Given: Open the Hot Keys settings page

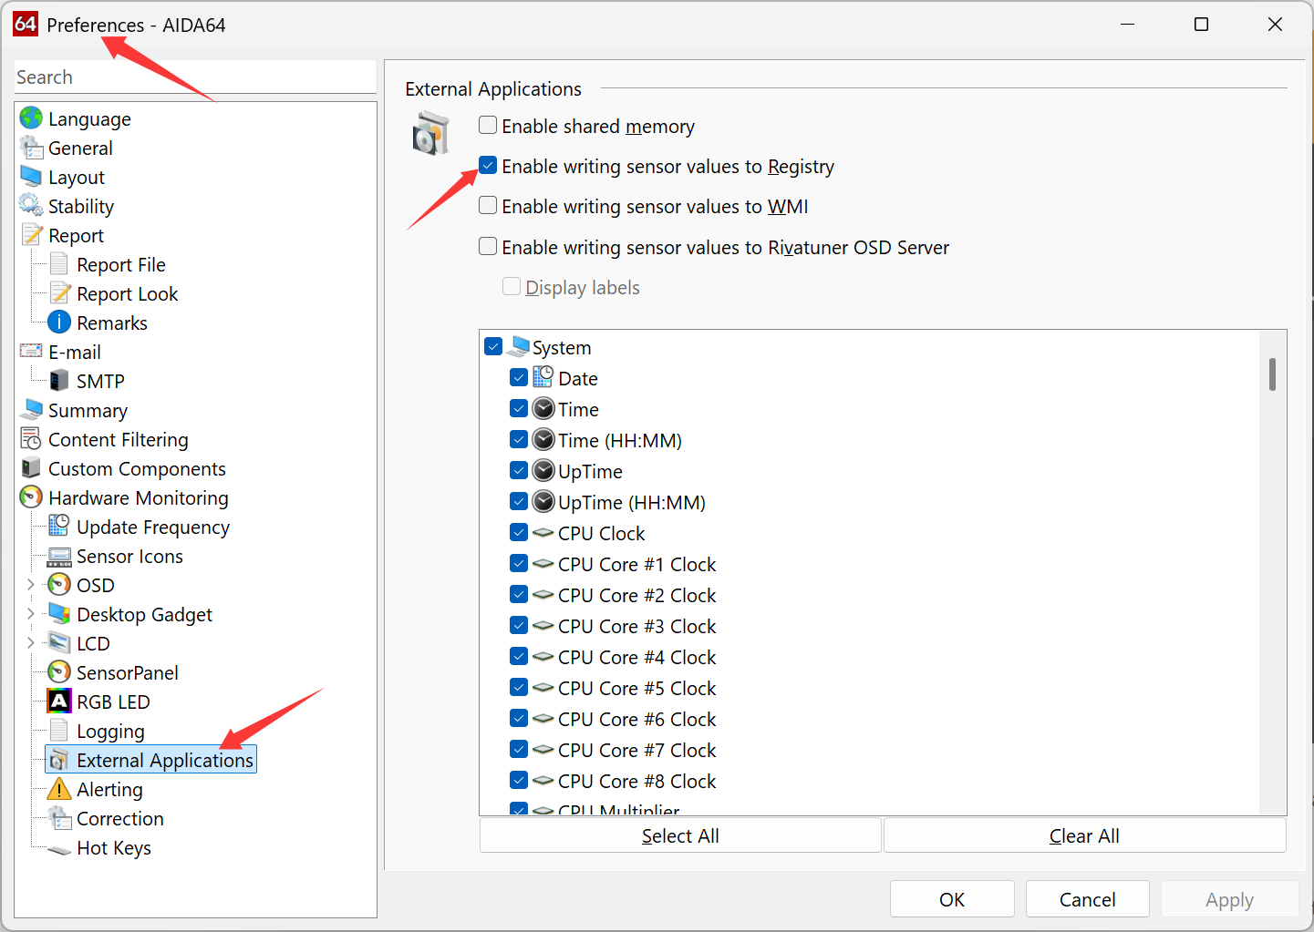Looking at the screenshot, I should [114, 848].
